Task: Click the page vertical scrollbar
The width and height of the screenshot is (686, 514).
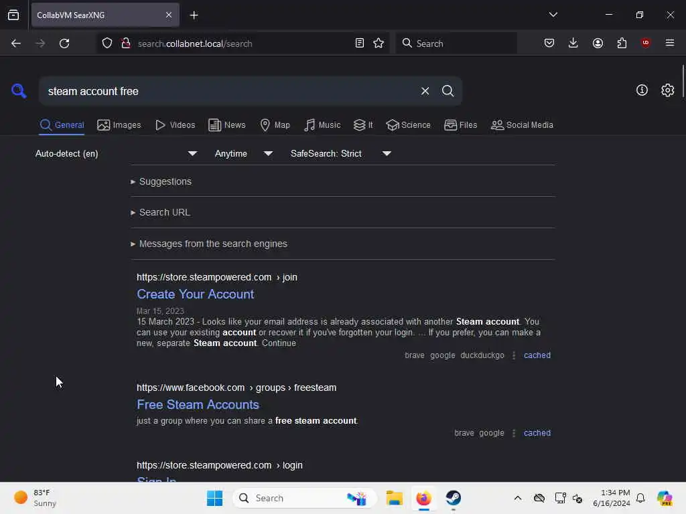Action: click(x=683, y=81)
